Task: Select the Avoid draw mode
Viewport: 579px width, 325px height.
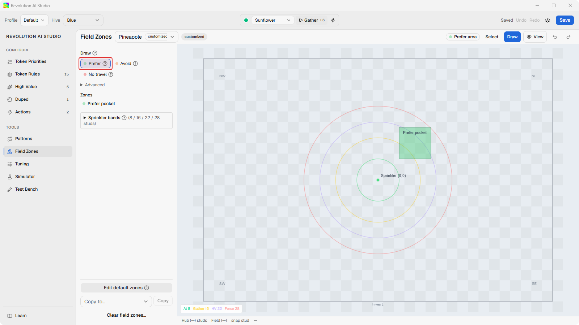Action: tap(126, 64)
